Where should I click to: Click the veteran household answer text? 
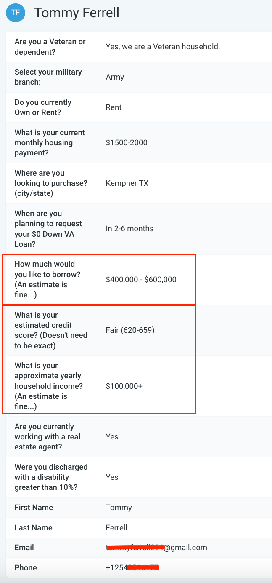tap(163, 47)
